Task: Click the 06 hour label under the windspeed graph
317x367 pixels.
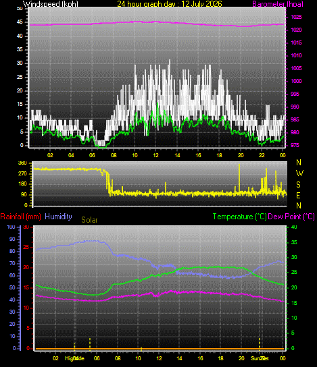Action: coord(92,155)
